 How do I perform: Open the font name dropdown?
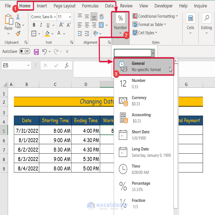coord(55,17)
